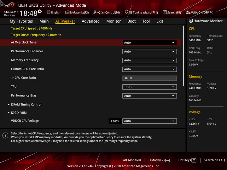Screen dimensions: 227x170
Task: Click the Hardware Monitor screen icon
Action: click(191, 21)
